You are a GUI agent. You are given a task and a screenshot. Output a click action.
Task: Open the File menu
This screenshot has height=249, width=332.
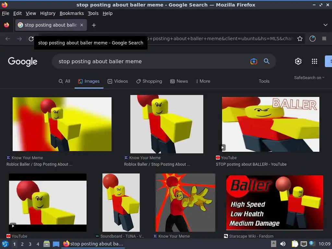(6, 13)
